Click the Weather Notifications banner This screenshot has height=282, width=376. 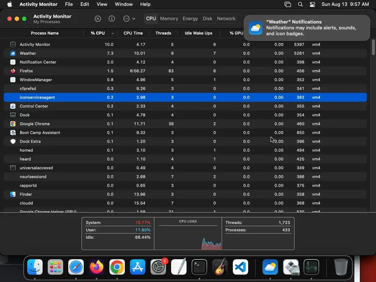(307, 28)
